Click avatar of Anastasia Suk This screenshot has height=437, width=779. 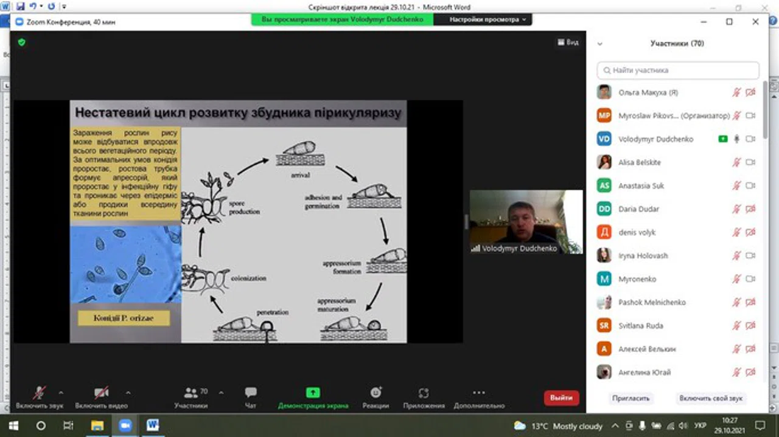click(604, 185)
